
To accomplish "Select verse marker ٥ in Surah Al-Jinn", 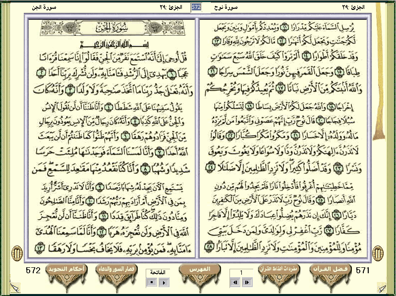I will 135,122.
